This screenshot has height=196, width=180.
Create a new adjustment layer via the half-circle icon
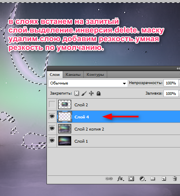click(x=142, y=179)
